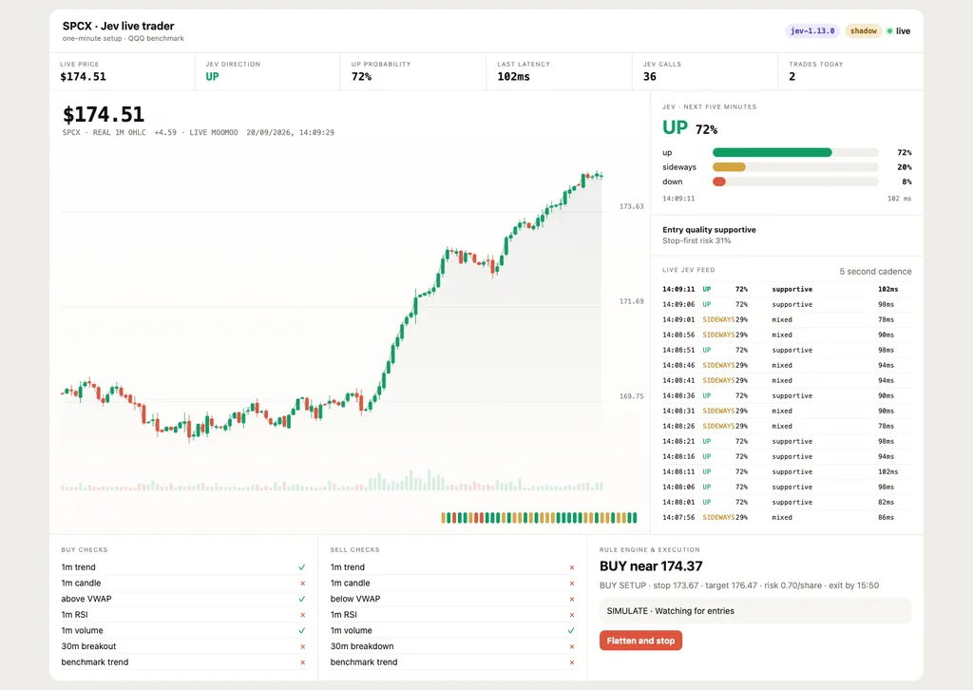Click the below VWAP cross icon

571,599
